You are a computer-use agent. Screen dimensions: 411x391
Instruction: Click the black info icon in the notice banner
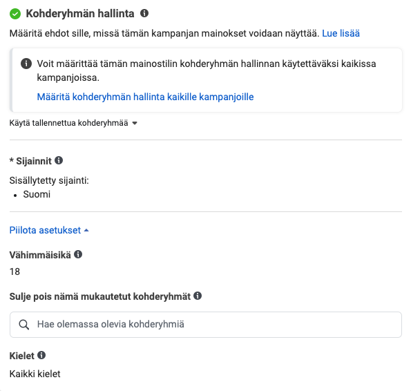(26, 64)
